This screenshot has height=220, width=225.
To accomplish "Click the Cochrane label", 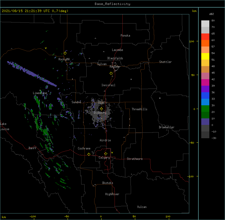I will (84, 148).
